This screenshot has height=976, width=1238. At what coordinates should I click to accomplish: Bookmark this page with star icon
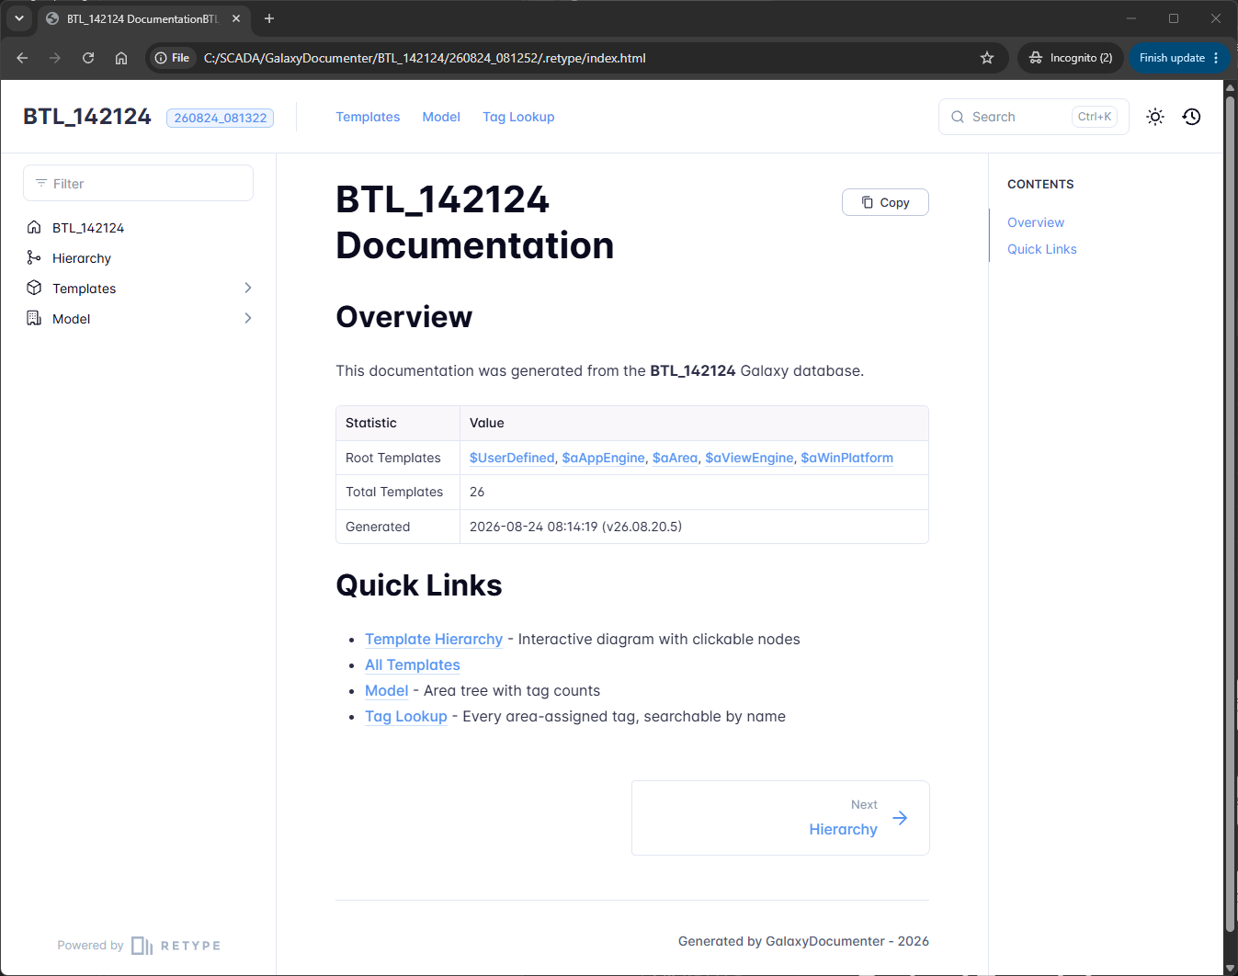click(987, 58)
